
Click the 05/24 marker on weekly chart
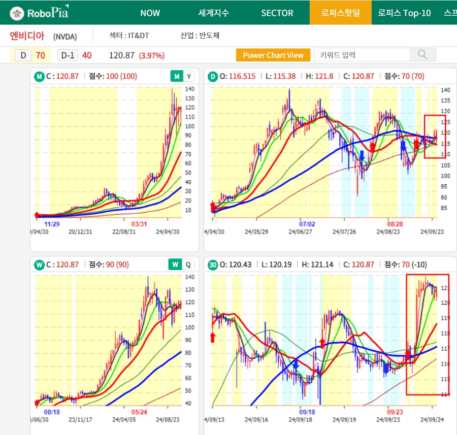pyautogui.click(x=139, y=412)
